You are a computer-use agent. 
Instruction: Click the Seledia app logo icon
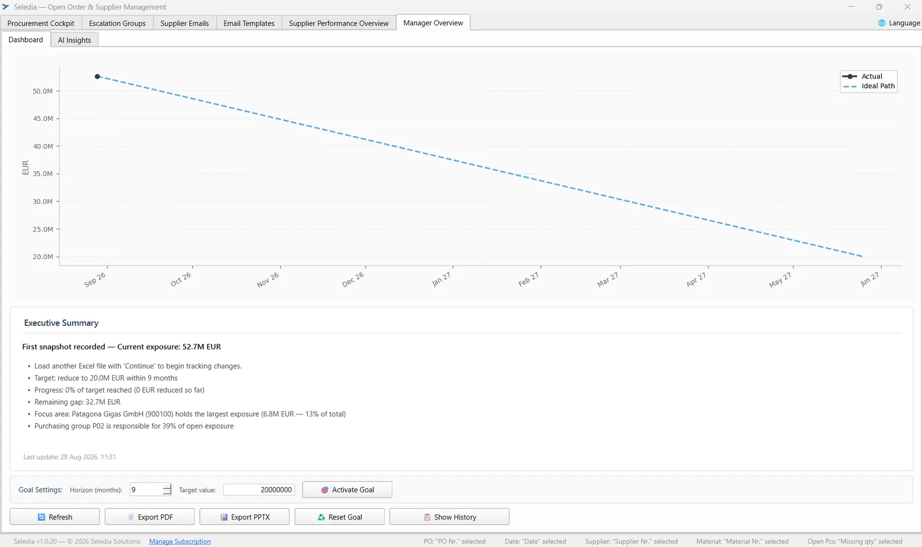(x=6, y=7)
